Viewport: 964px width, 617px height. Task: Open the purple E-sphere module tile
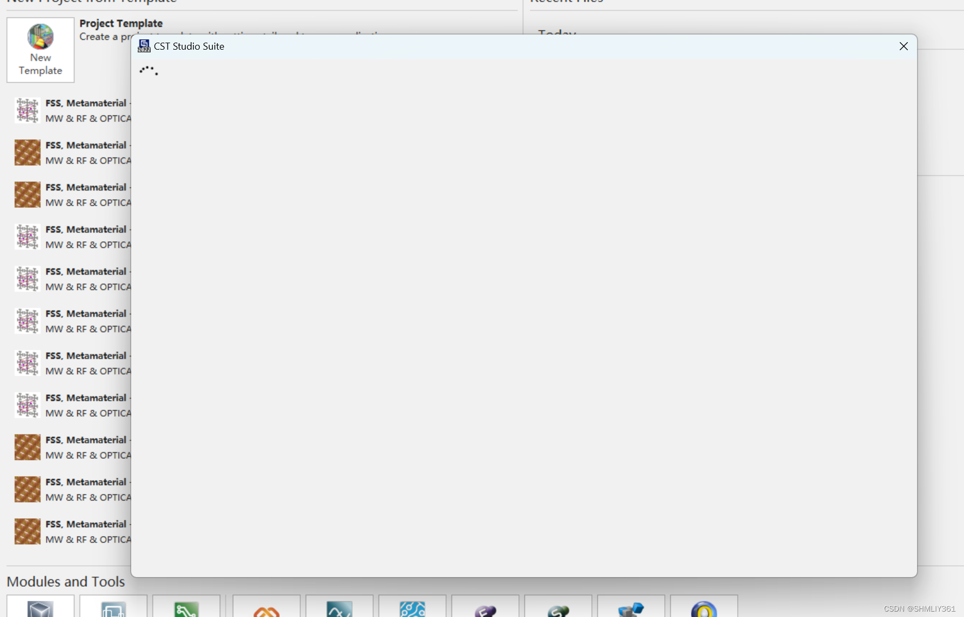(485, 607)
